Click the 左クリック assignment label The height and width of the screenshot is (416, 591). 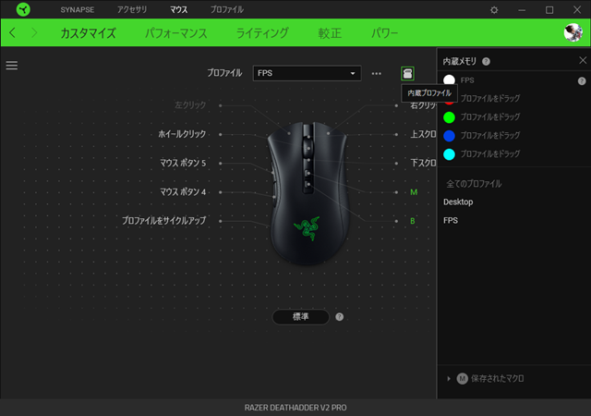[190, 105]
